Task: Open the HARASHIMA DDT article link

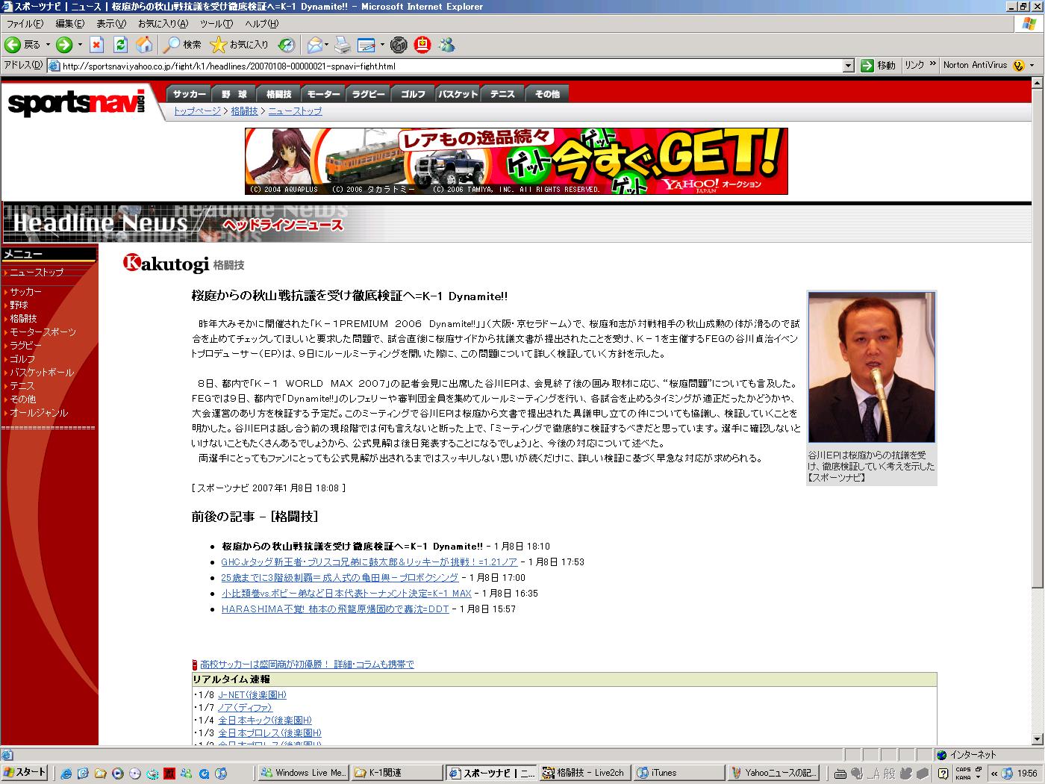Action: [x=335, y=609]
